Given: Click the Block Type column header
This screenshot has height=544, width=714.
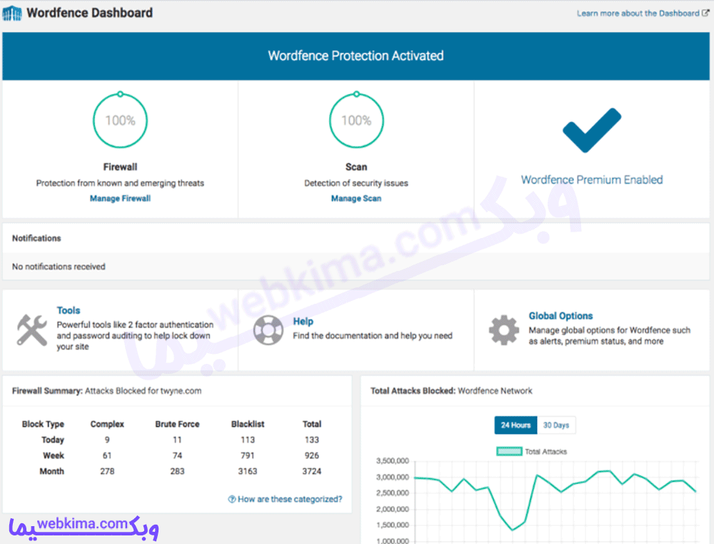Looking at the screenshot, I should click(43, 424).
